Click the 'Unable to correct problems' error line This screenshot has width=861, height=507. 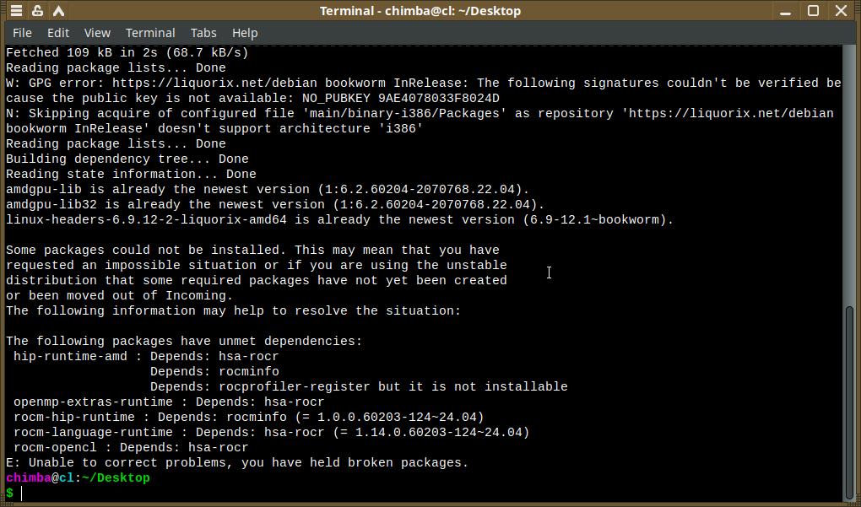coord(236,462)
